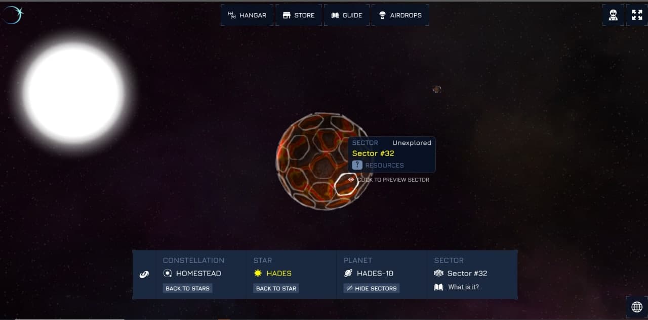Click Back to Stars button
This screenshot has width=648, height=320.
point(187,288)
